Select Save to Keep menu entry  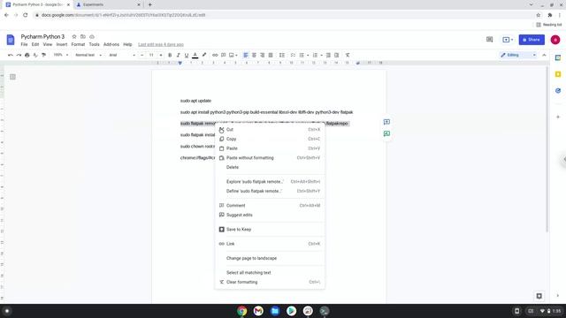[270, 230]
